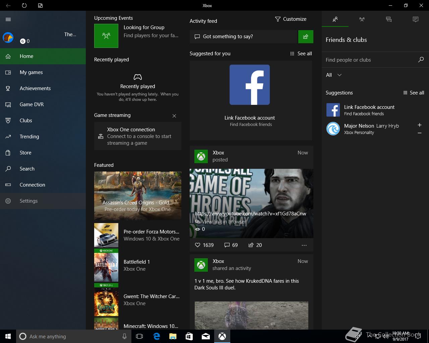Image resolution: width=429 pixels, height=343 pixels.
Task: Select Xbox One connection card
Action: [138, 136]
